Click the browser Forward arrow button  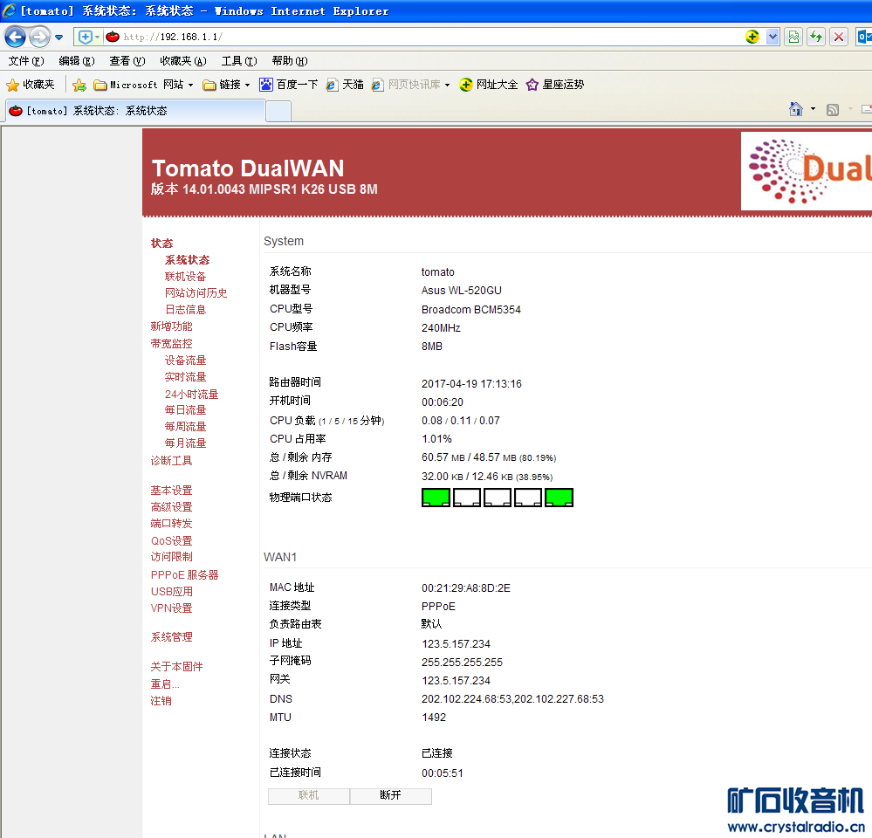39,38
